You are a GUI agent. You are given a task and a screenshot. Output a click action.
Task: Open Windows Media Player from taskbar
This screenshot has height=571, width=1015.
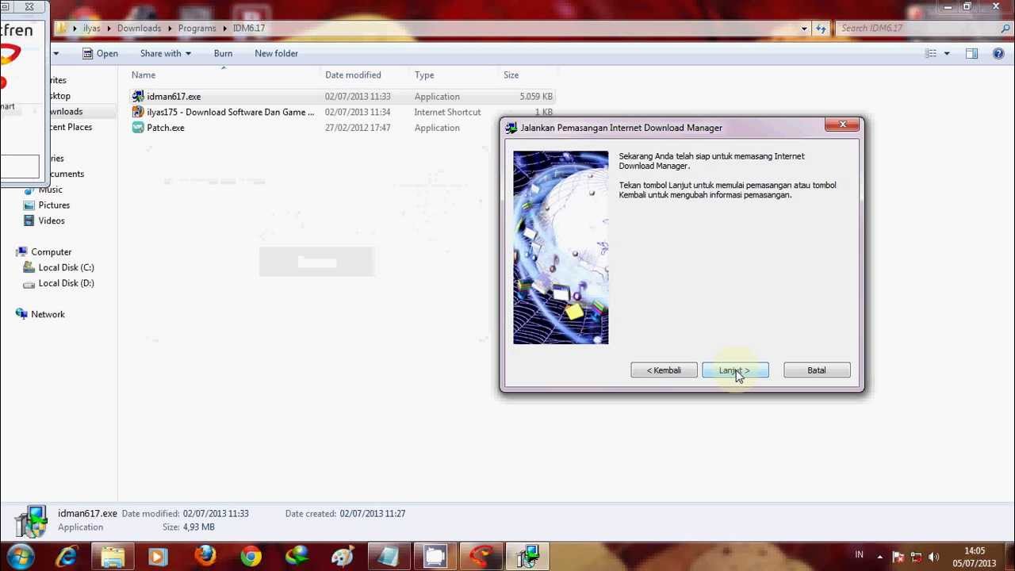[159, 557]
